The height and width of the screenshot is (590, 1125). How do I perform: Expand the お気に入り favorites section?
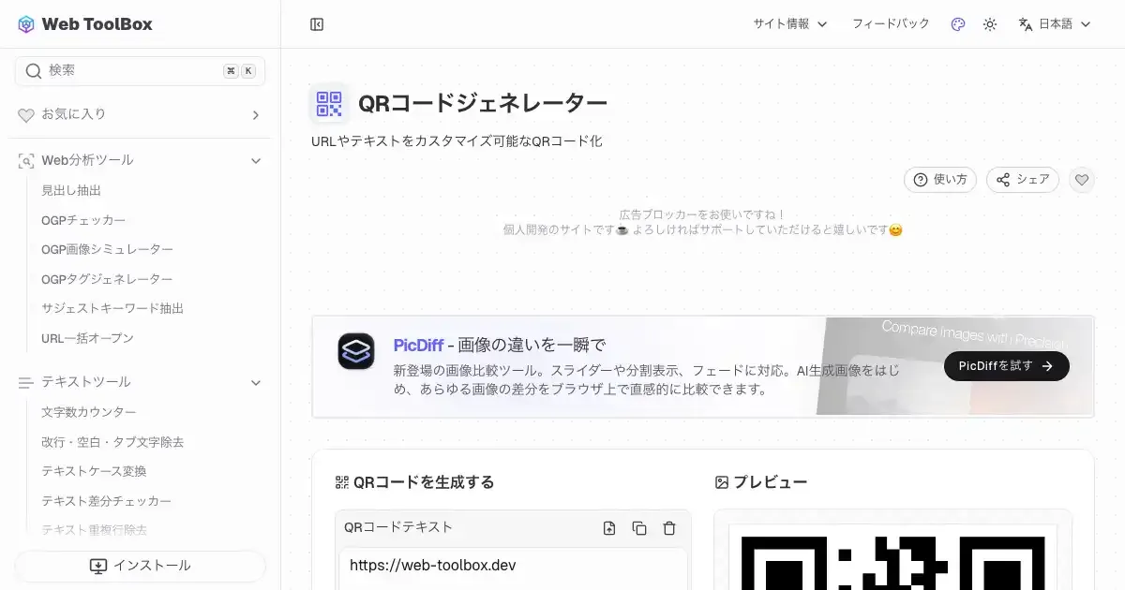(x=255, y=115)
